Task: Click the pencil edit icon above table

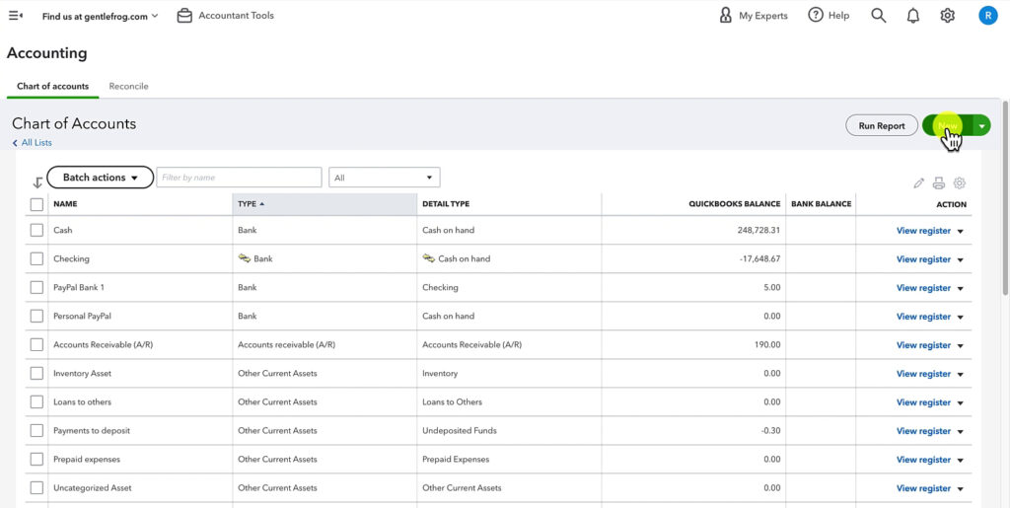Action: pos(919,182)
